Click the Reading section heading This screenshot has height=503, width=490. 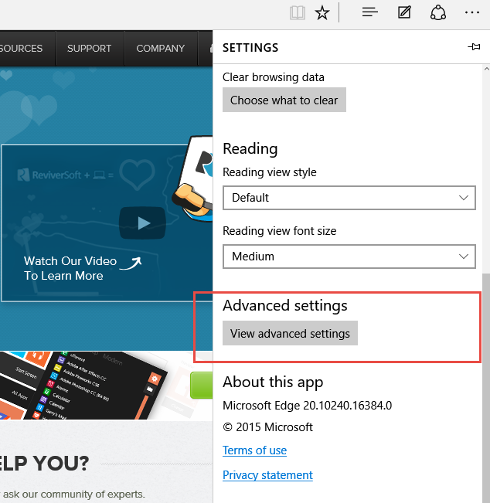click(x=250, y=149)
